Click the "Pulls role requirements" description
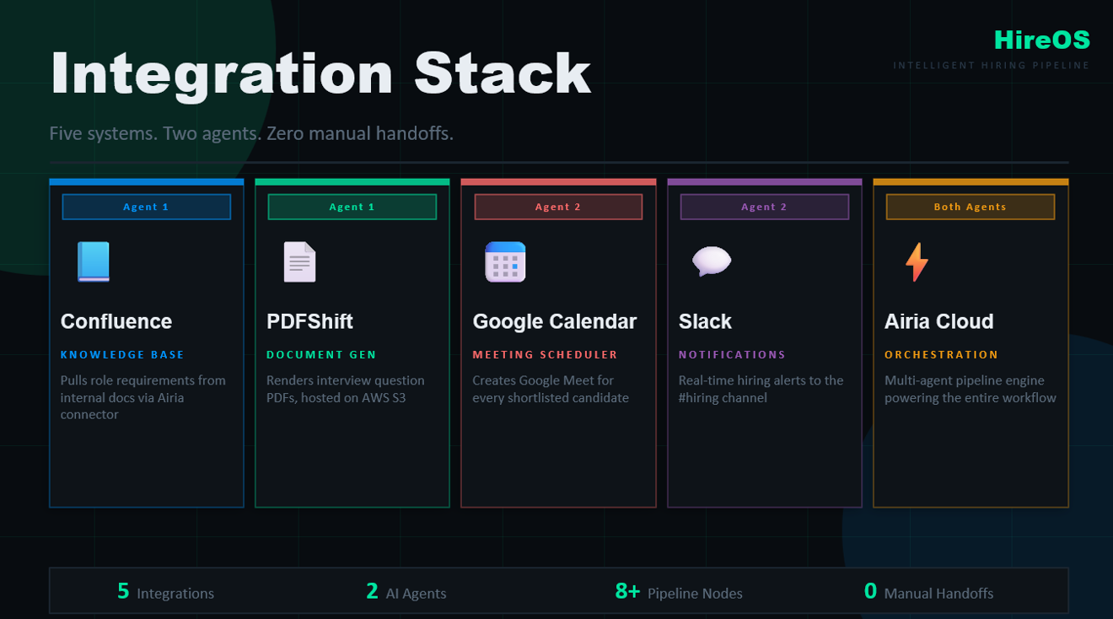The height and width of the screenshot is (619, 1113). (143, 397)
